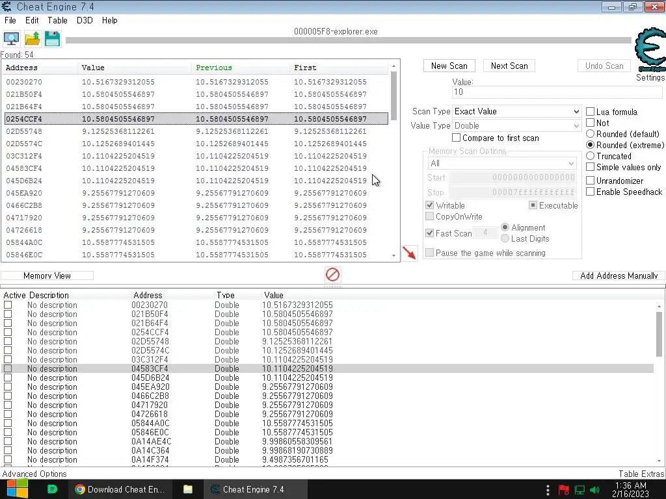This screenshot has height=499, width=666.
Task: Enable the Lua formula checkbox
Action: pos(590,112)
